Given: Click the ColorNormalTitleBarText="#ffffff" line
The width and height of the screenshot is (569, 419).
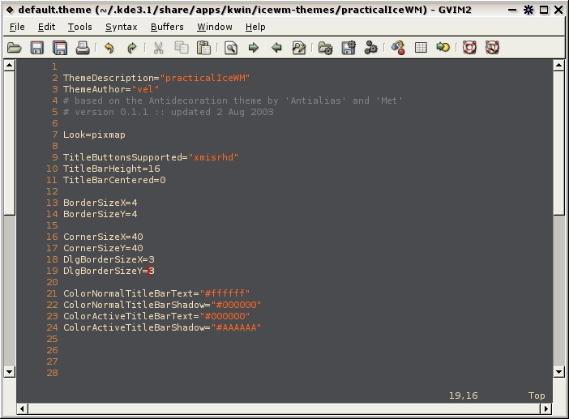Looking at the screenshot, I should [x=156, y=293].
